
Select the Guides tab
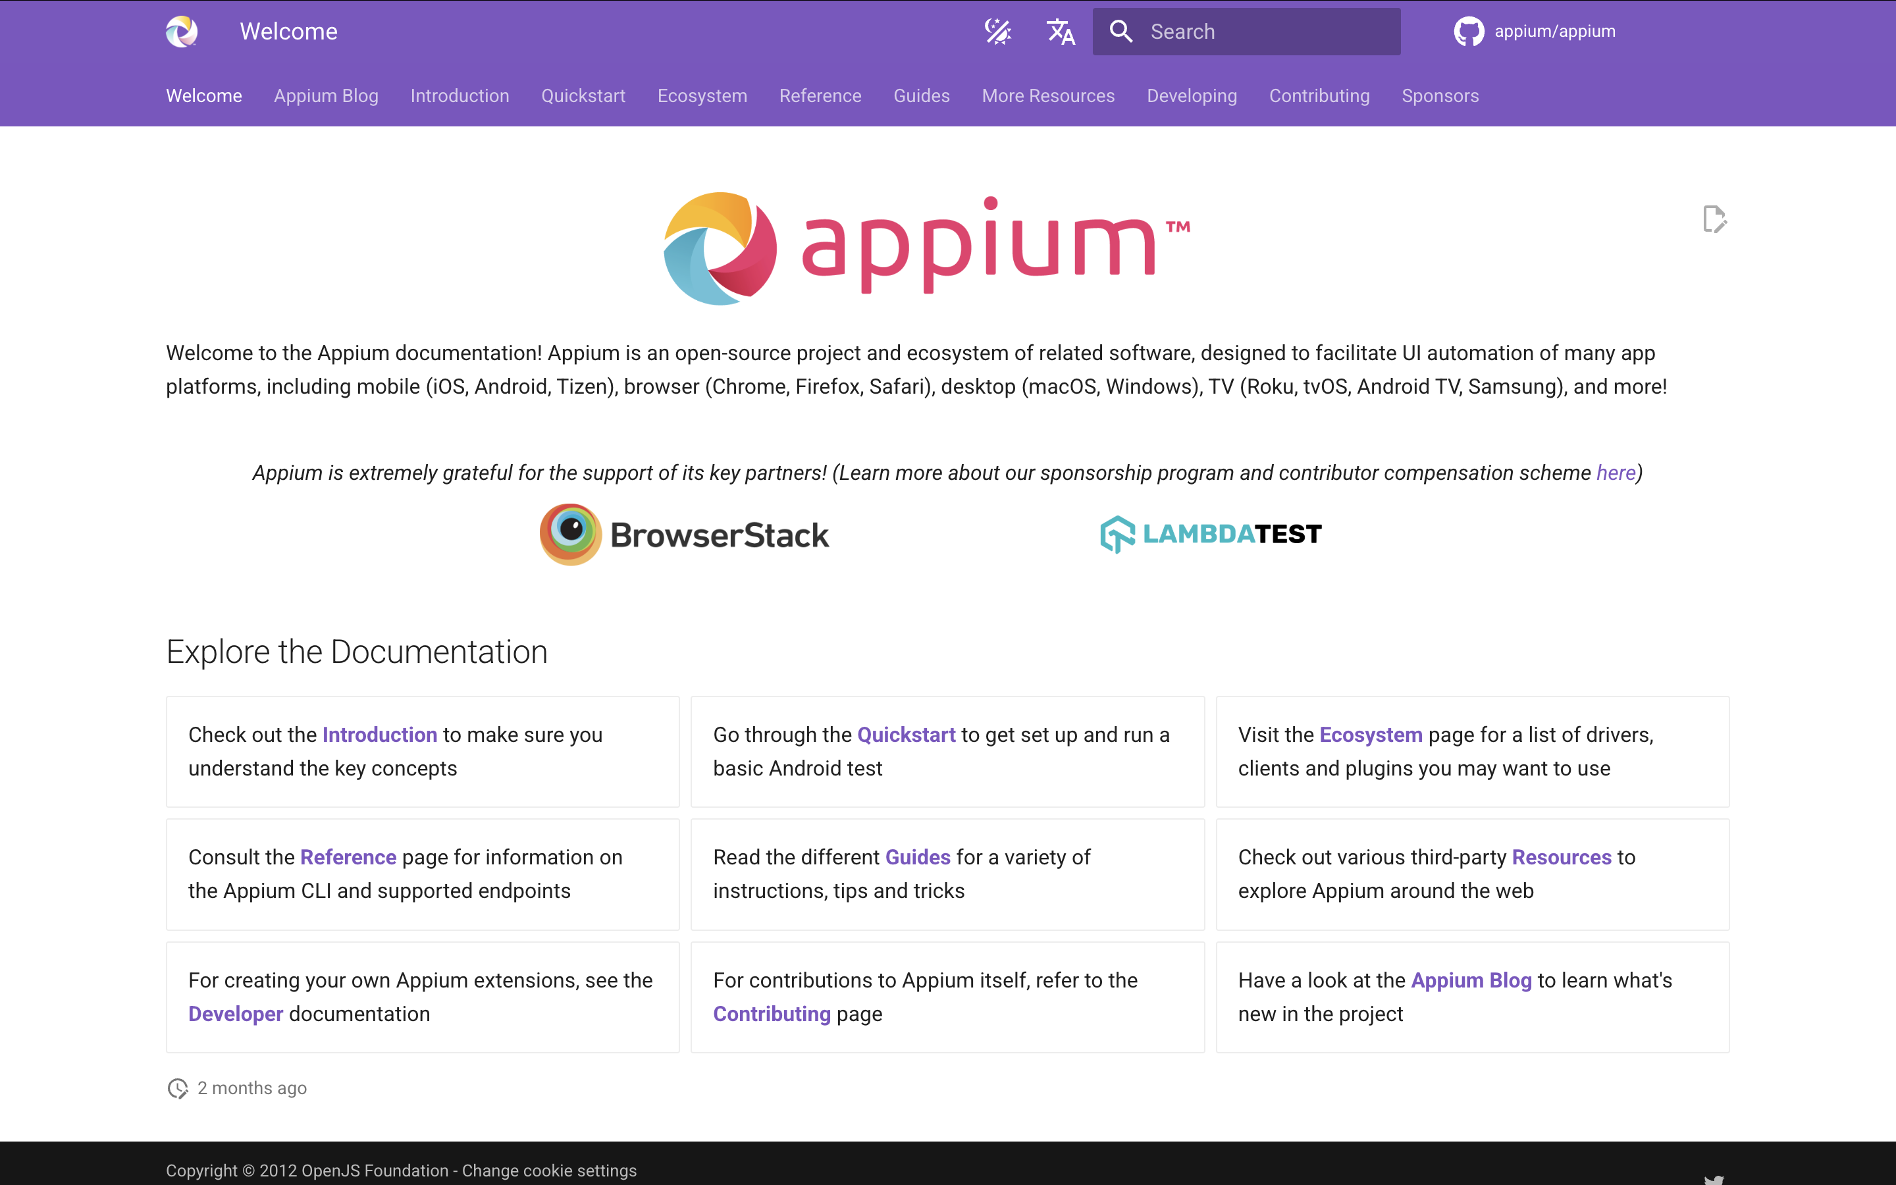coord(922,95)
